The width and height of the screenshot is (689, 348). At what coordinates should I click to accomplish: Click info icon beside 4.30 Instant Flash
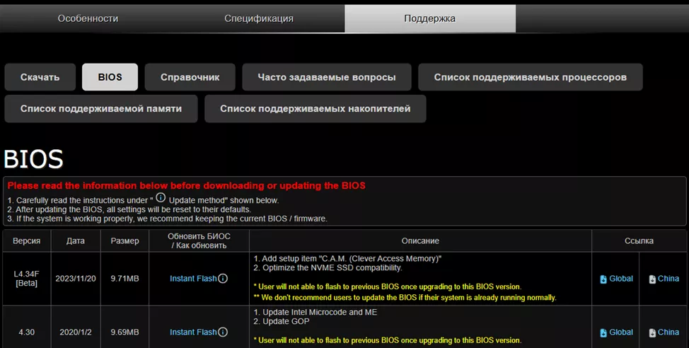[x=223, y=332]
